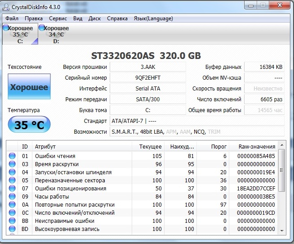
Task: Click raw value 0000000019E4
Action: tap(256, 172)
